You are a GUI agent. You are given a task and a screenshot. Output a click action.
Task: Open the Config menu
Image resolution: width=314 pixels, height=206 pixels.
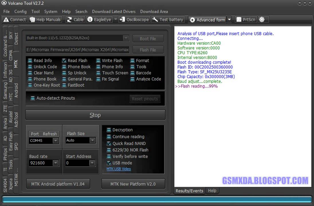coord(20,12)
